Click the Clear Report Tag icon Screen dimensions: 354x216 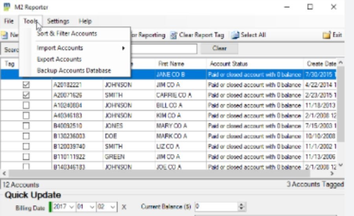click(173, 35)
